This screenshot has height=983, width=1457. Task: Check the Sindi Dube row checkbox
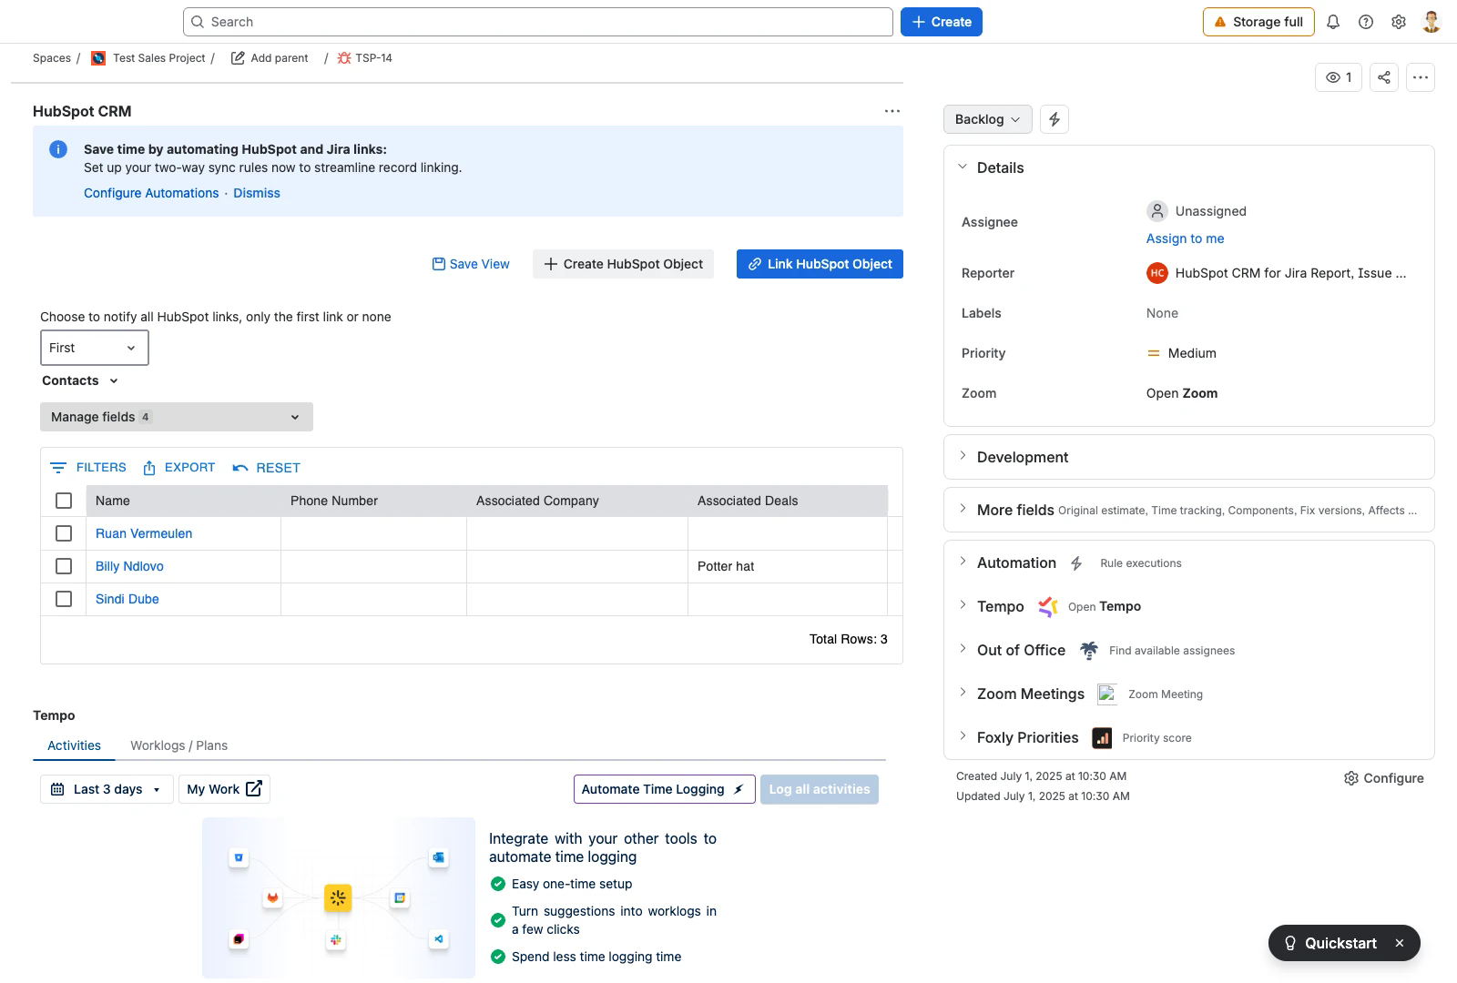64,599
